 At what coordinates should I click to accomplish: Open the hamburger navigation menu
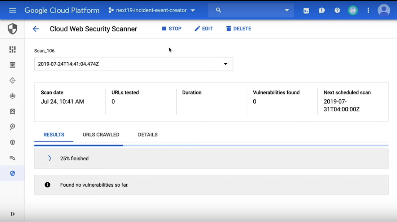coord(13,10)
